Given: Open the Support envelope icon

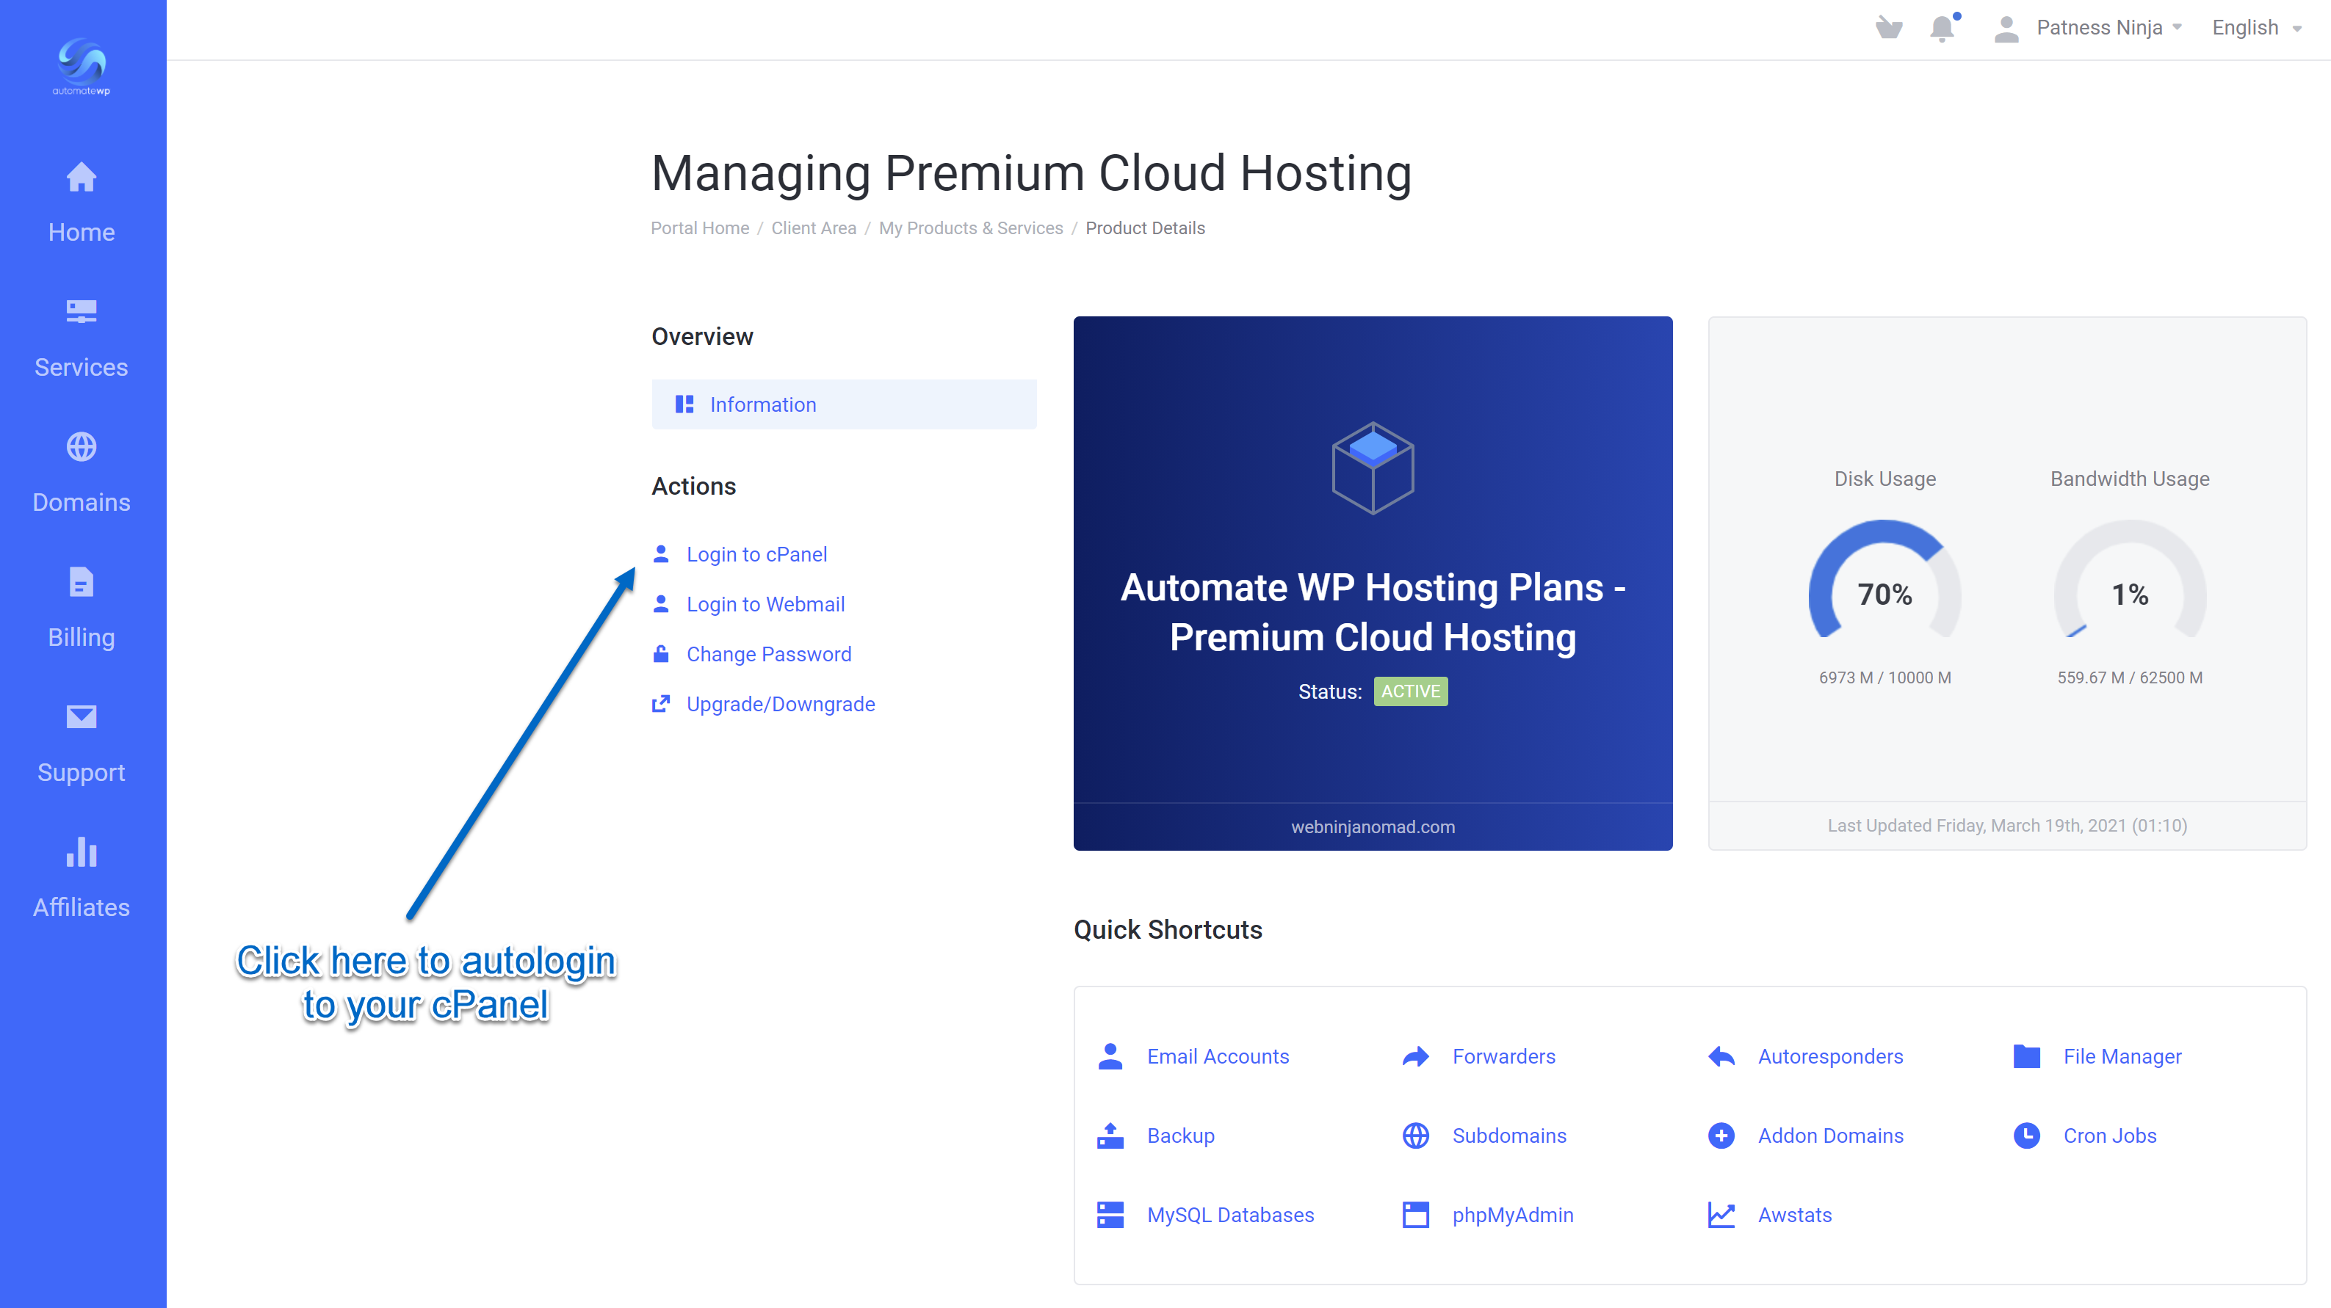Looking at the screenshot, I should pyautogui.click(x=82, y=716).
